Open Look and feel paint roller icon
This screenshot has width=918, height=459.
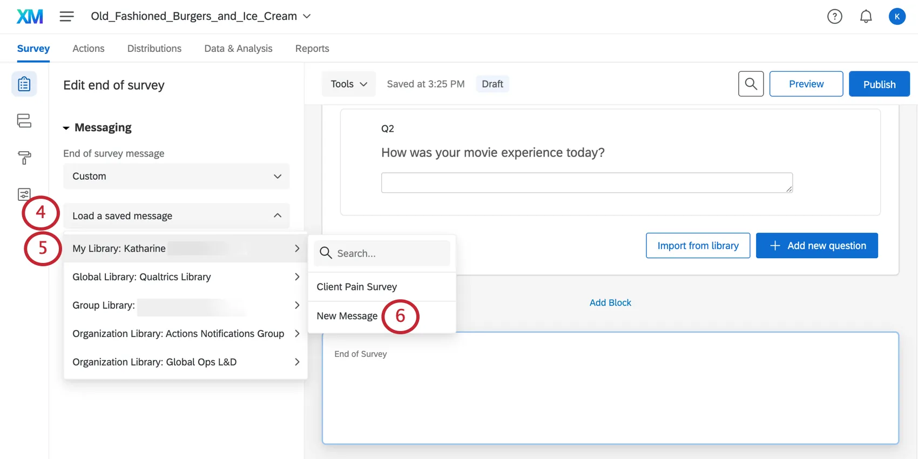24,158
